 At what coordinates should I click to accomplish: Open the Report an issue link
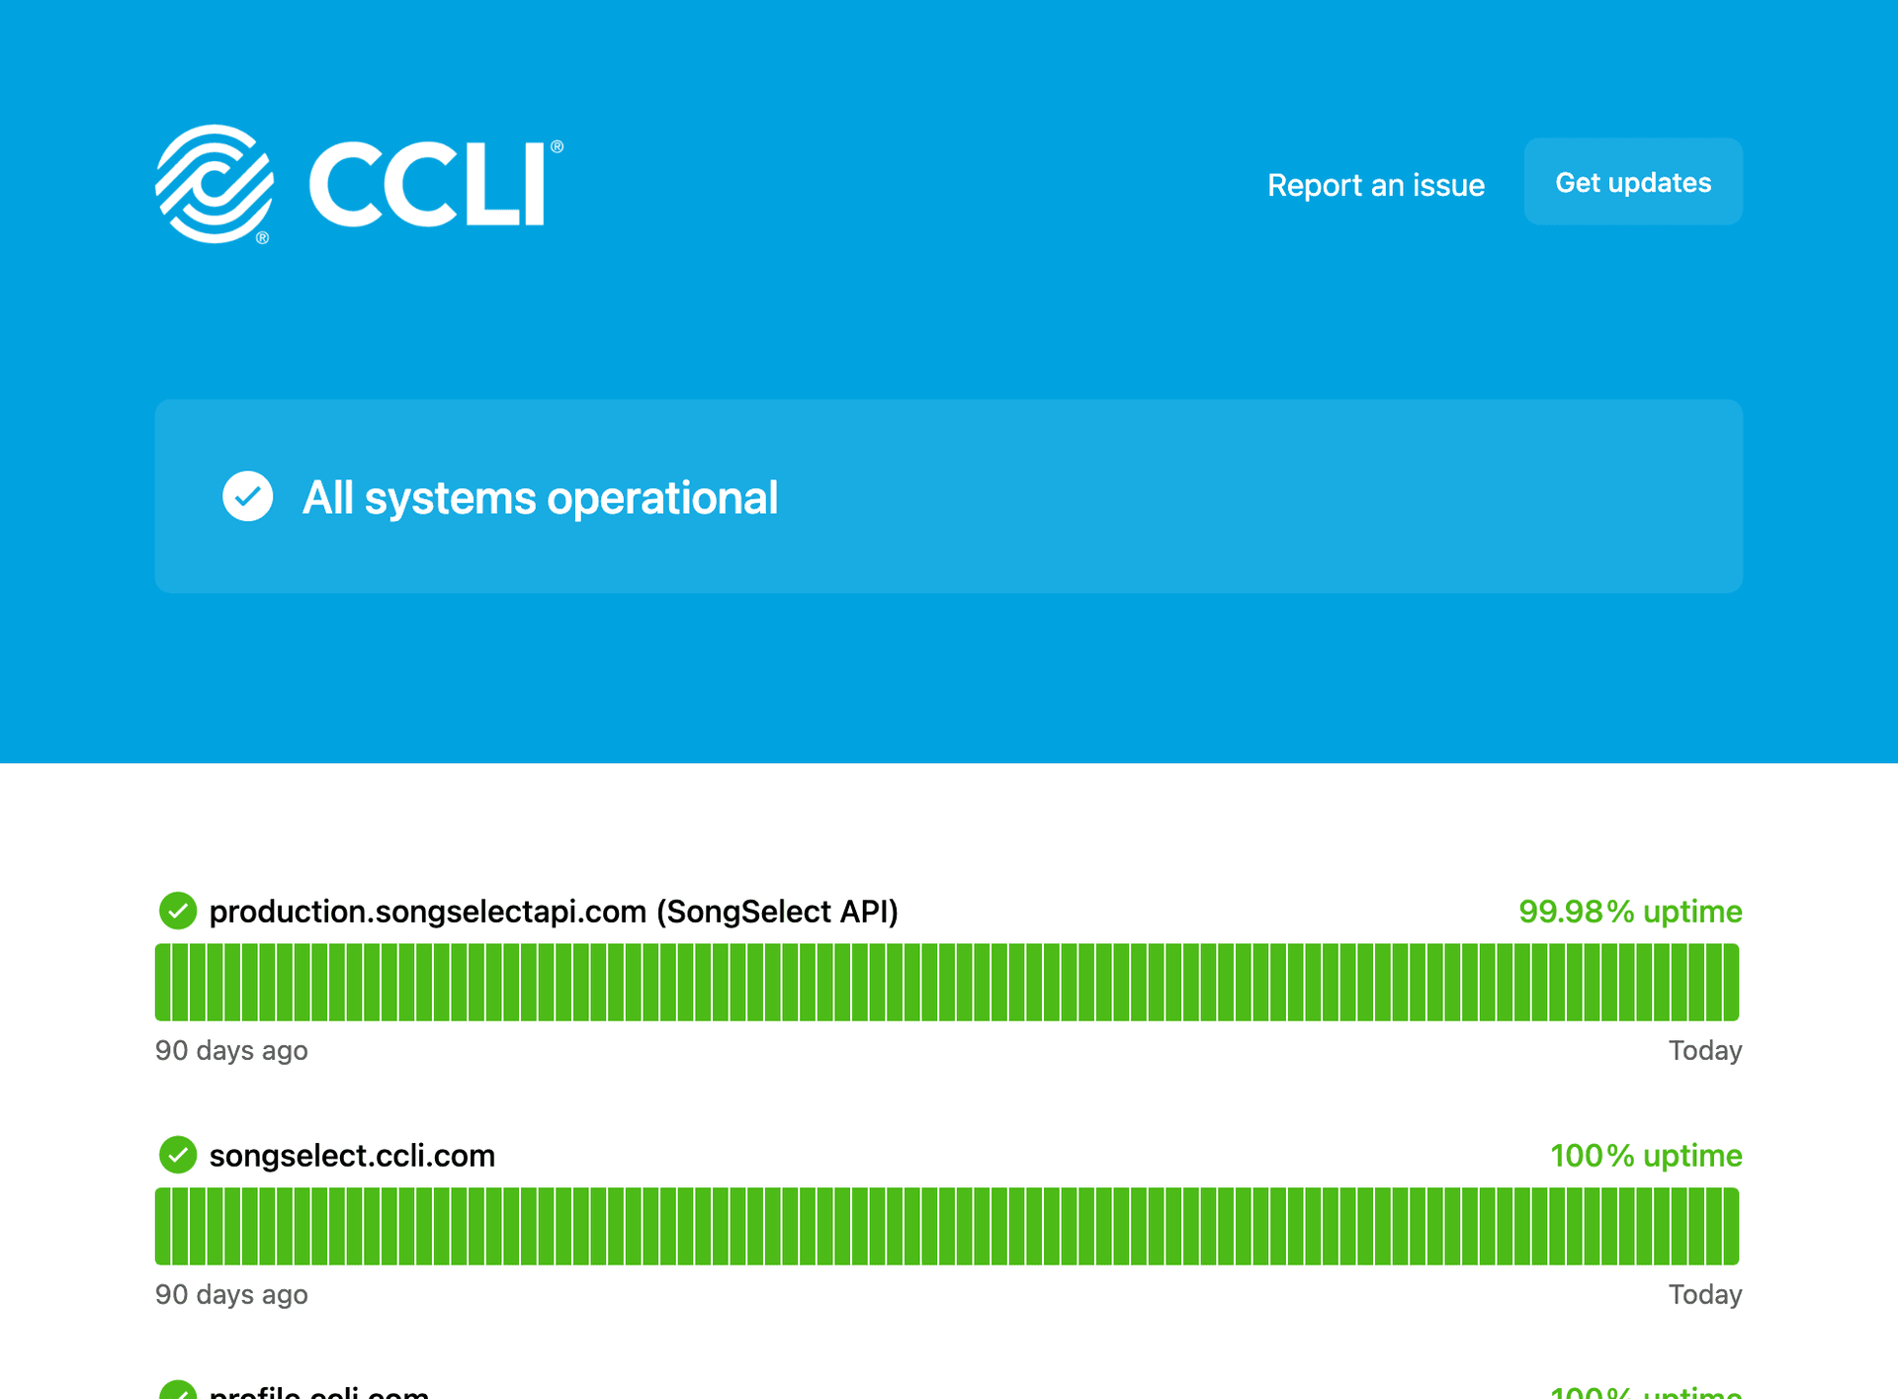click(x=1375, y=185)
